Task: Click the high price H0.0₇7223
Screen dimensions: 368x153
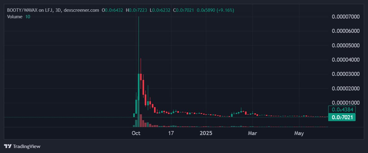Action: tap(136, 10)
